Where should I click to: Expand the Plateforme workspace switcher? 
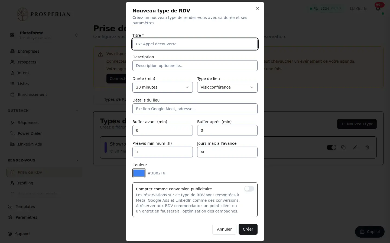point(44,35)
